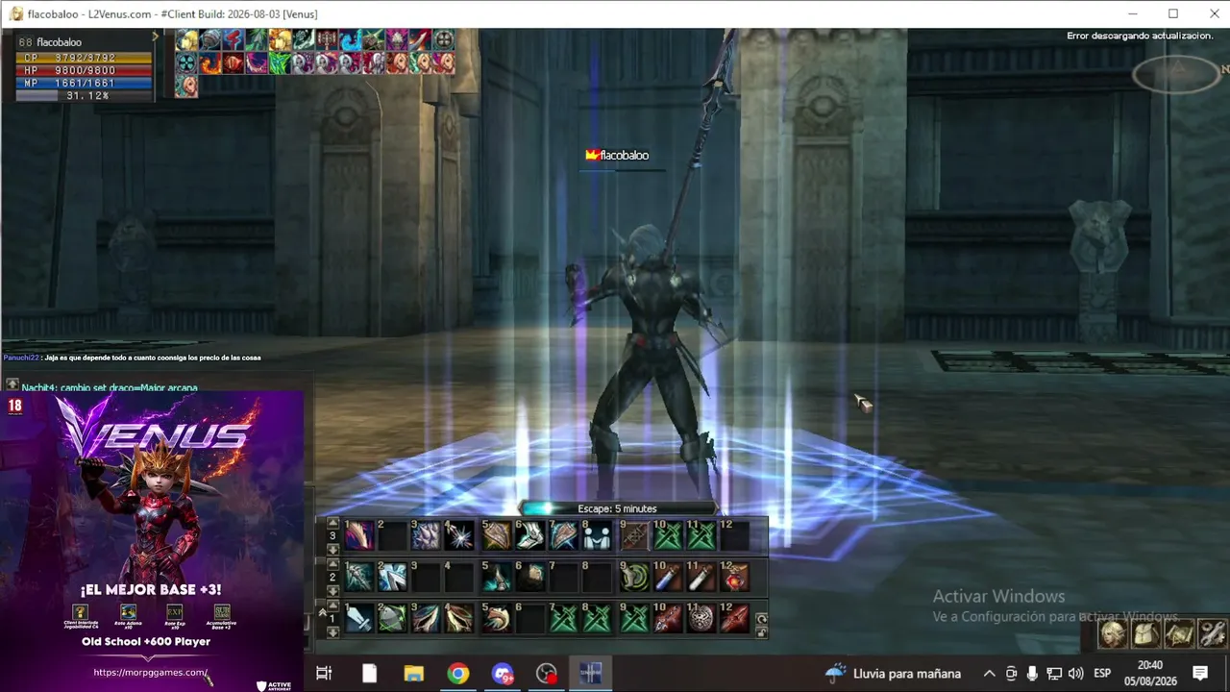Image resolution: width=1230 pixels, height=692 pixels.
Task: Click the Venus server advertisement banner
Action: coord(152,541)
